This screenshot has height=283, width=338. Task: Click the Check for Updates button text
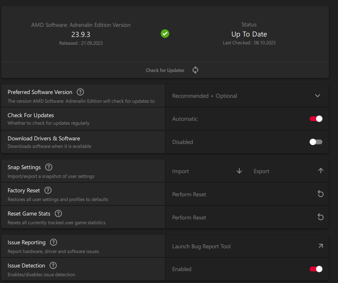pyautogui.click(x=165, y=70)
